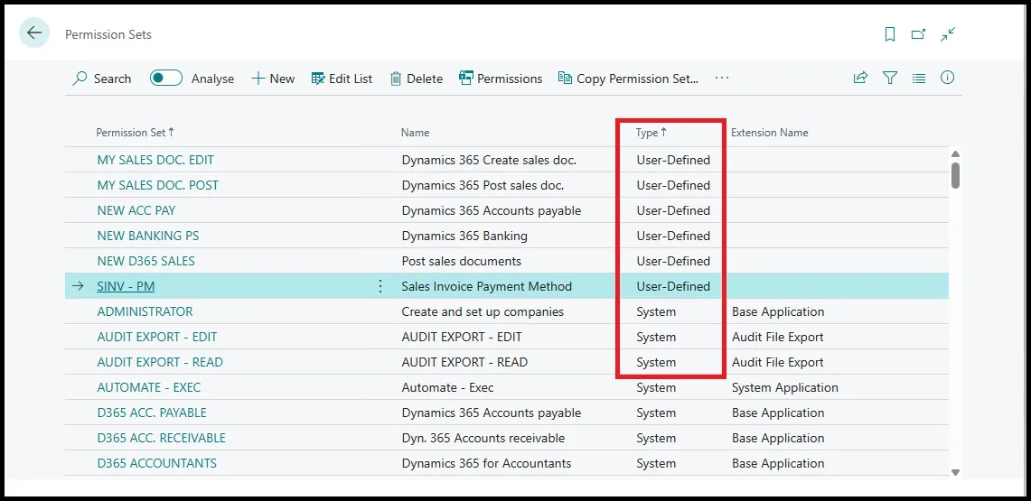This screenshot has height=501, width=1031.
Task: Collapse the page with arrows icon
Action: [948, 34]
